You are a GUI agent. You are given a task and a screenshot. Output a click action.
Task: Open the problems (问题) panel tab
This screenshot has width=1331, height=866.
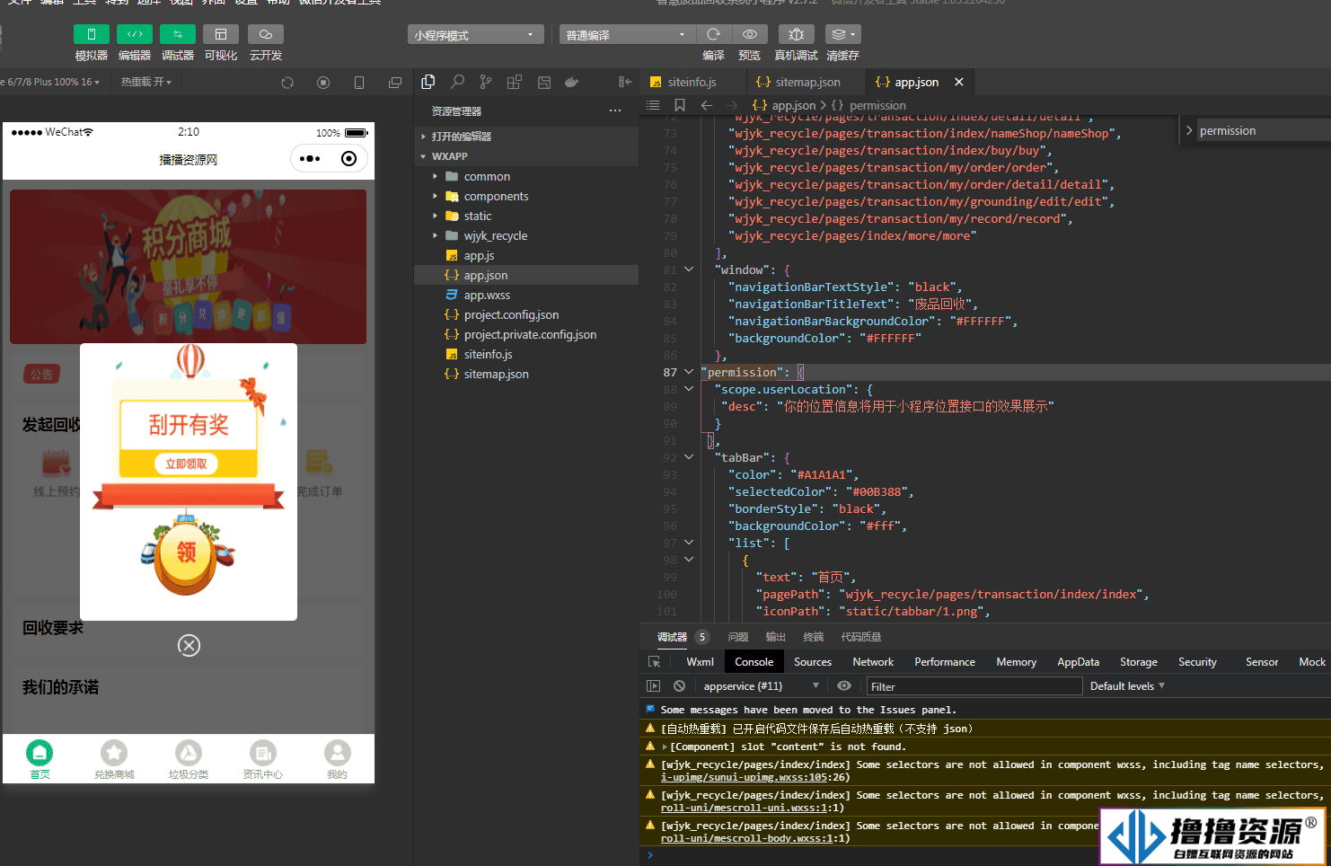[738, 637]
